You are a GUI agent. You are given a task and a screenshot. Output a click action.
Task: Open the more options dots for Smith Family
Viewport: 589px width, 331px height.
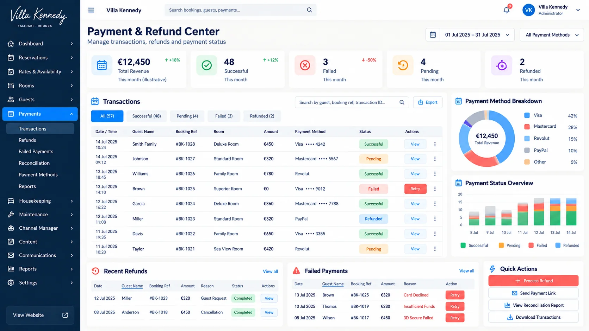coord(435,144)
